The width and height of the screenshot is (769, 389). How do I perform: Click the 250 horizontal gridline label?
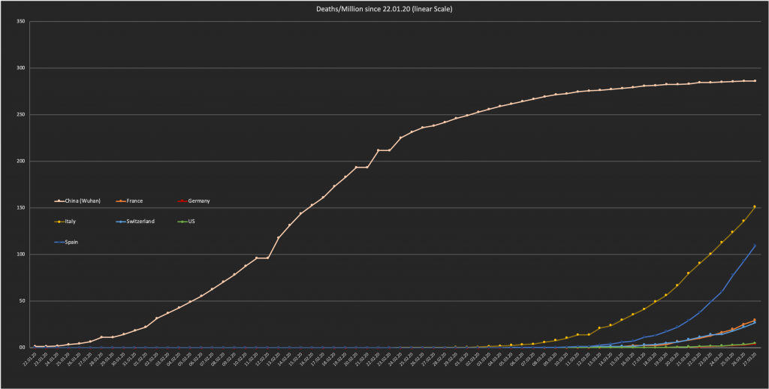[21, 115]
